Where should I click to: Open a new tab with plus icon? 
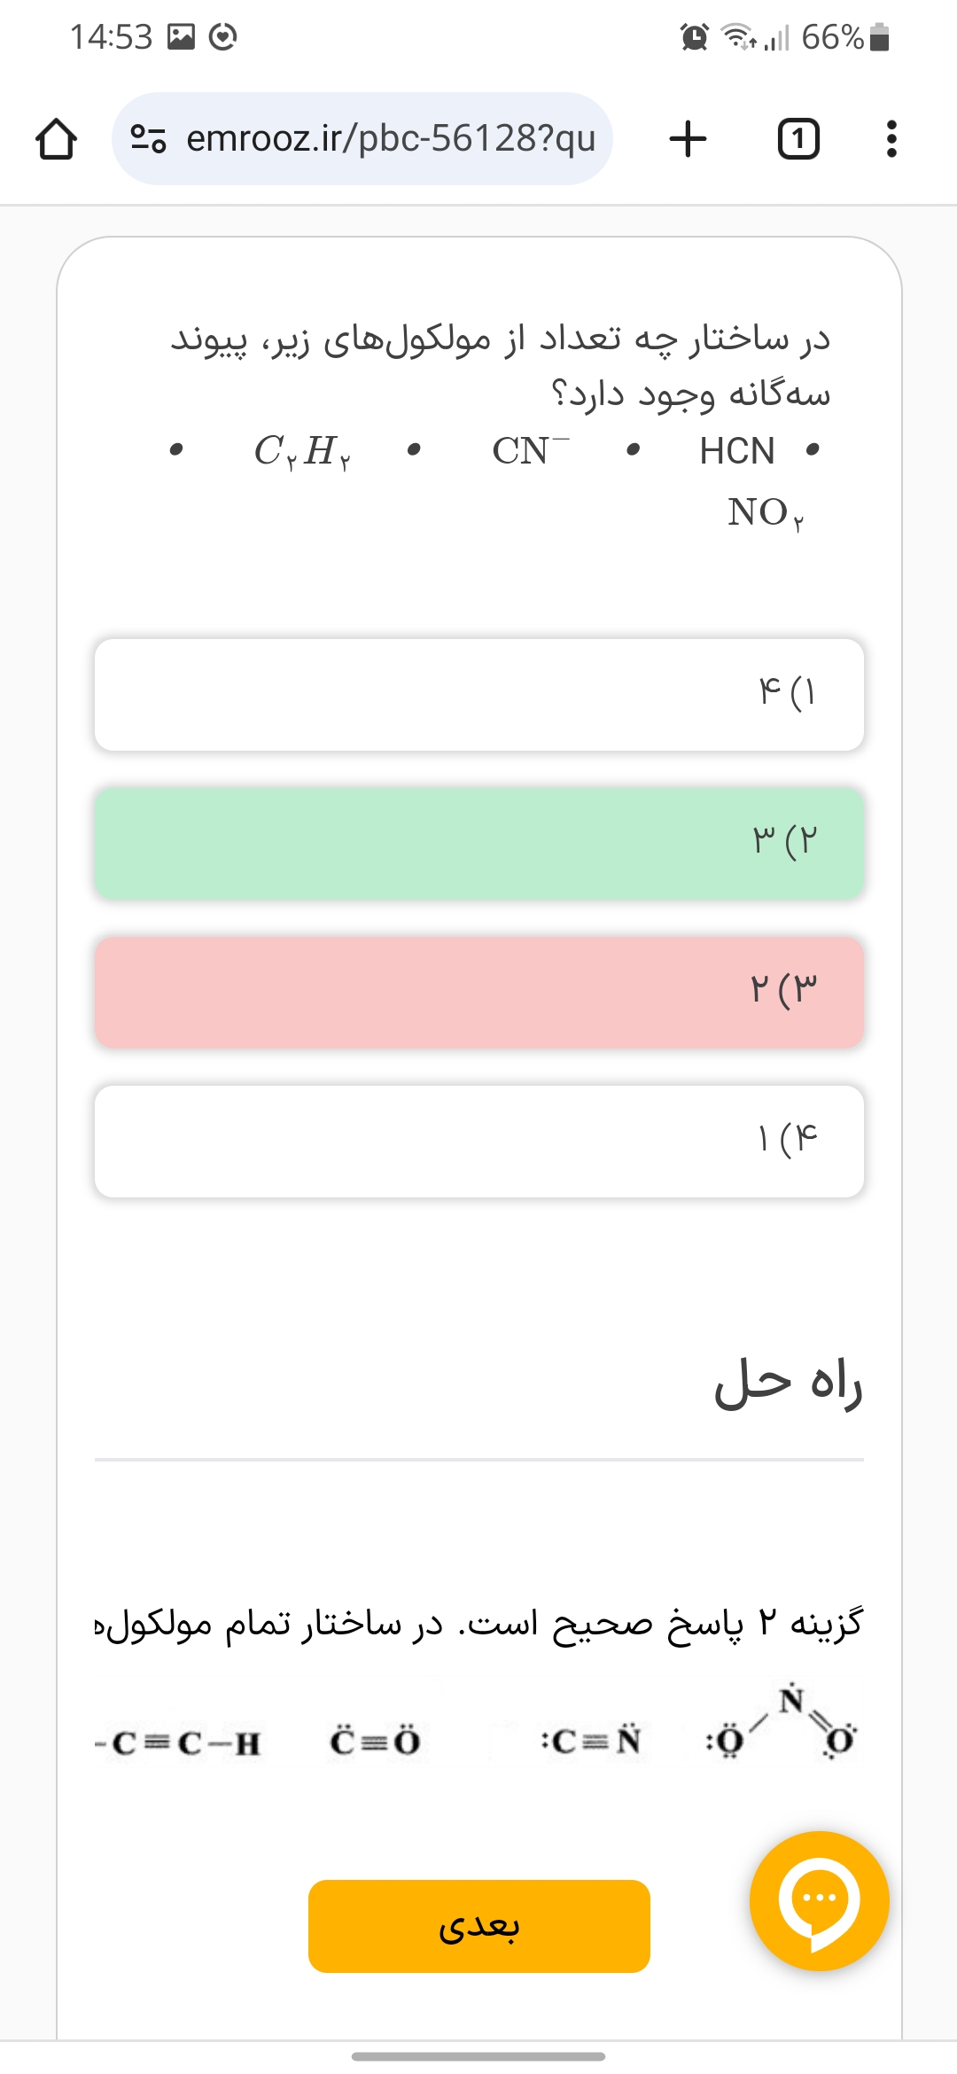[688, 139]
